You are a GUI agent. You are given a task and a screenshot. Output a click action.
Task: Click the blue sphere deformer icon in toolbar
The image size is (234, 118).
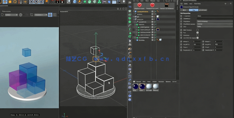click(x=109, y=2)
